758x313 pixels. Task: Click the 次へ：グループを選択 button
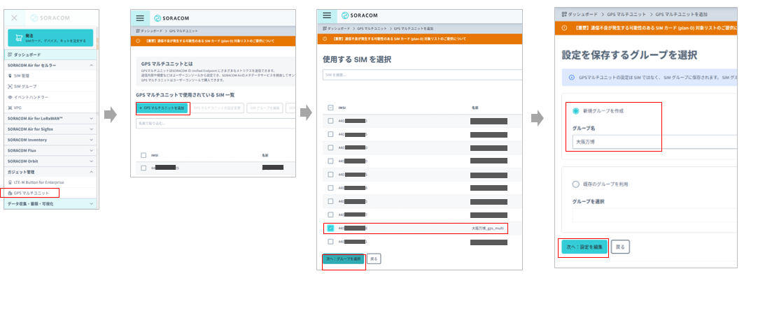343,259
